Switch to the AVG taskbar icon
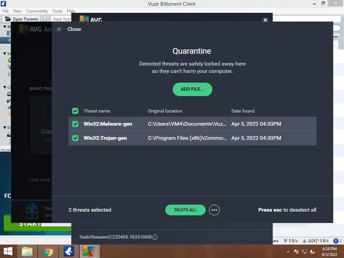The width and height of the screenshot is (344, 258). pyautogui.click(x=89, y=251)
